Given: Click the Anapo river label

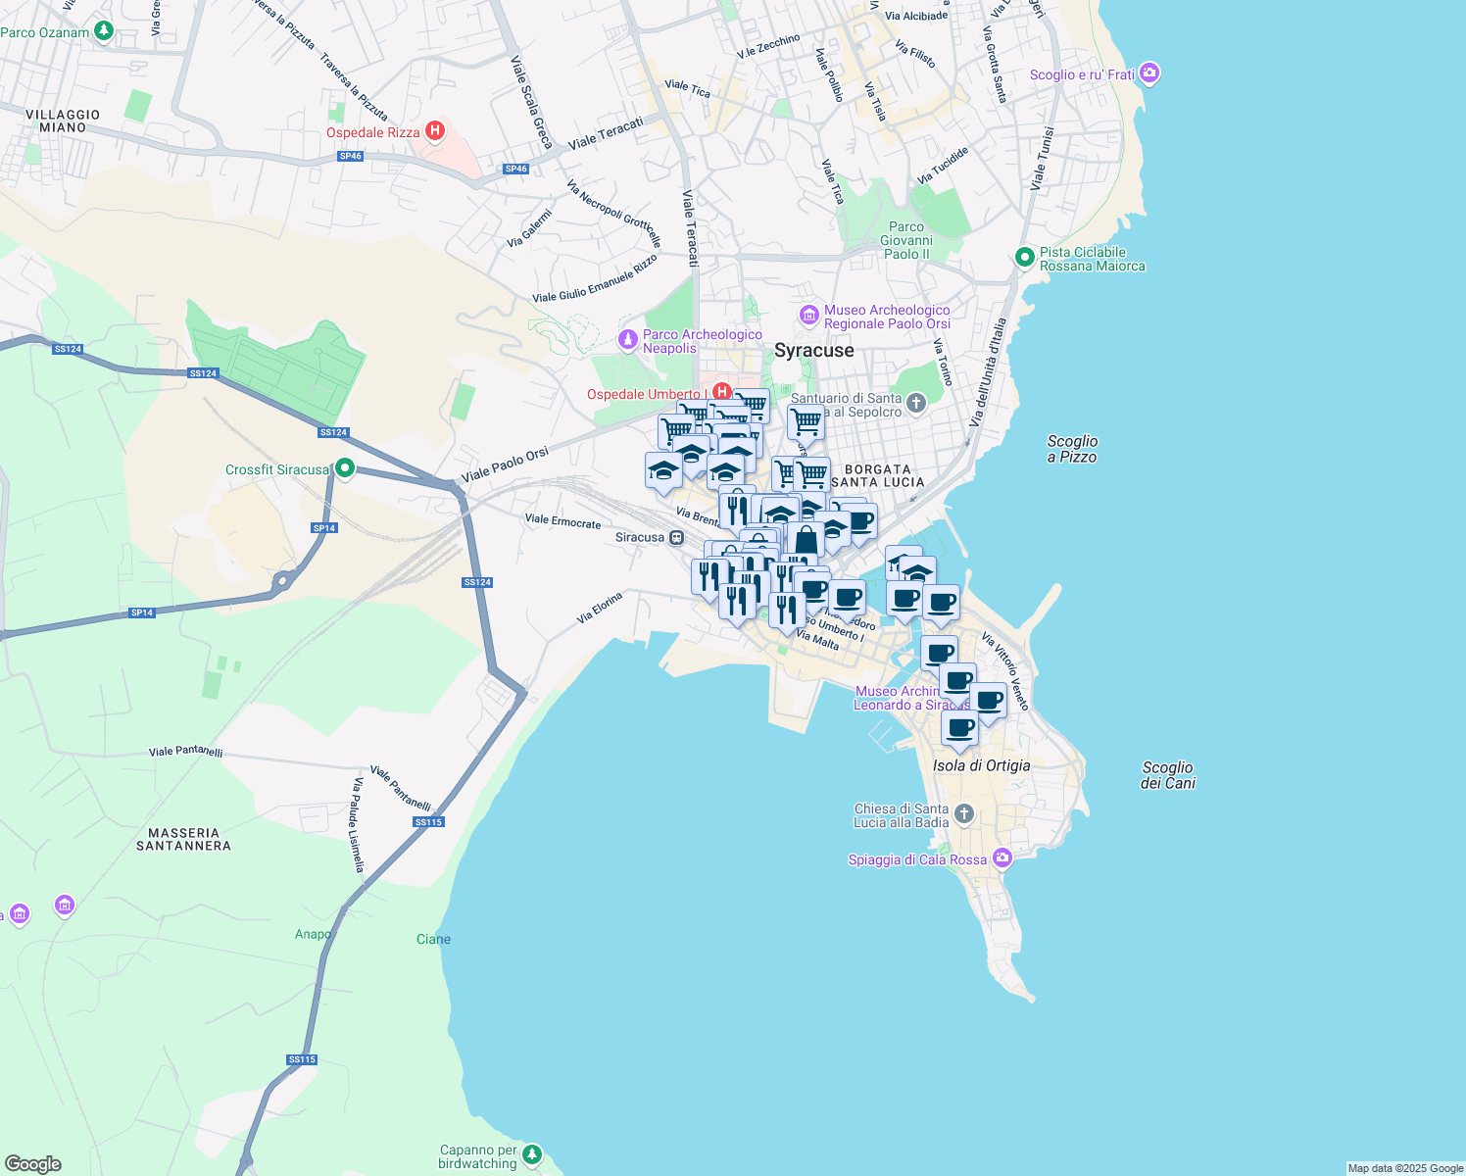Looking at the screenshot, I should pos(313,934).
